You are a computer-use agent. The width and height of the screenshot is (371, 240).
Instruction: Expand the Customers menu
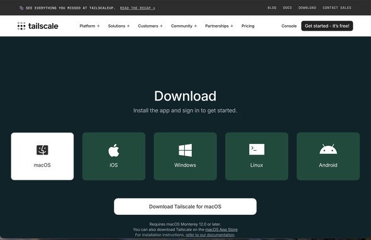pos(150,26)
